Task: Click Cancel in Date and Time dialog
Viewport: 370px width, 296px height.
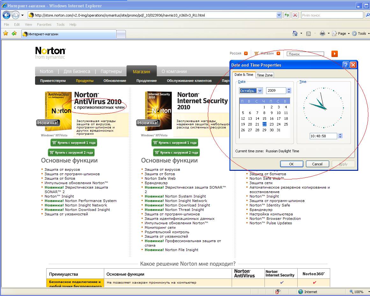Action: [317, 164]
